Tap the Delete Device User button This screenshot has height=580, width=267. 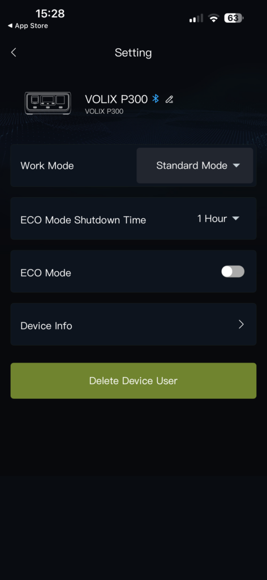(133, 381)
